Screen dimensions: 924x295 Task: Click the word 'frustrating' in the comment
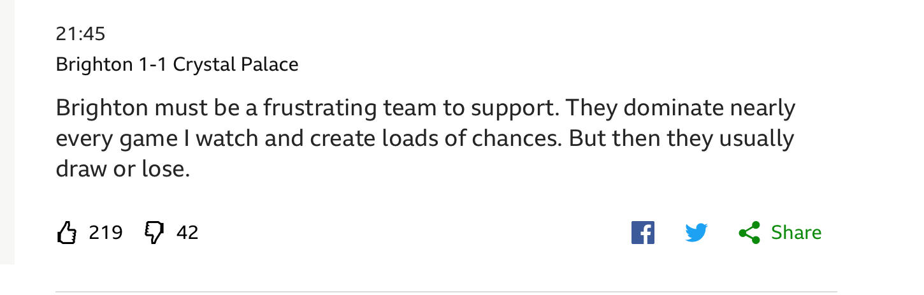(x=320, y=108)
